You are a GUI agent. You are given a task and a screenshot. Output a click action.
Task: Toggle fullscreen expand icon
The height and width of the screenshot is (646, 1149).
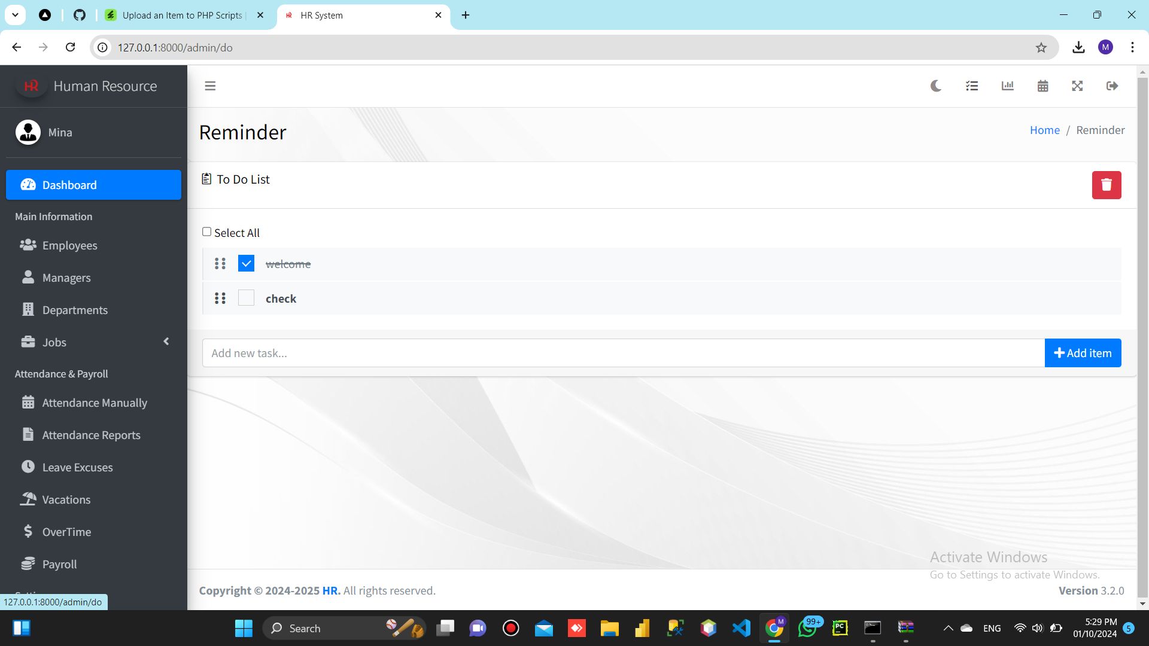click(1077, 86)
